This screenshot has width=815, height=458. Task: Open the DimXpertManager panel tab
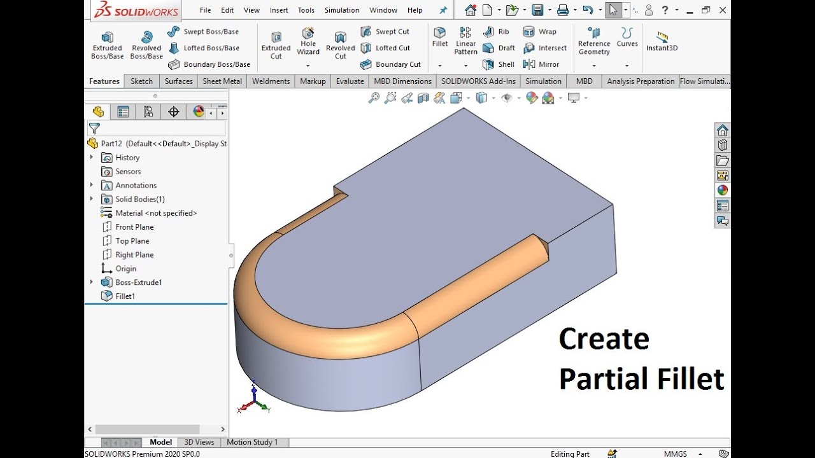click(173, 112)
